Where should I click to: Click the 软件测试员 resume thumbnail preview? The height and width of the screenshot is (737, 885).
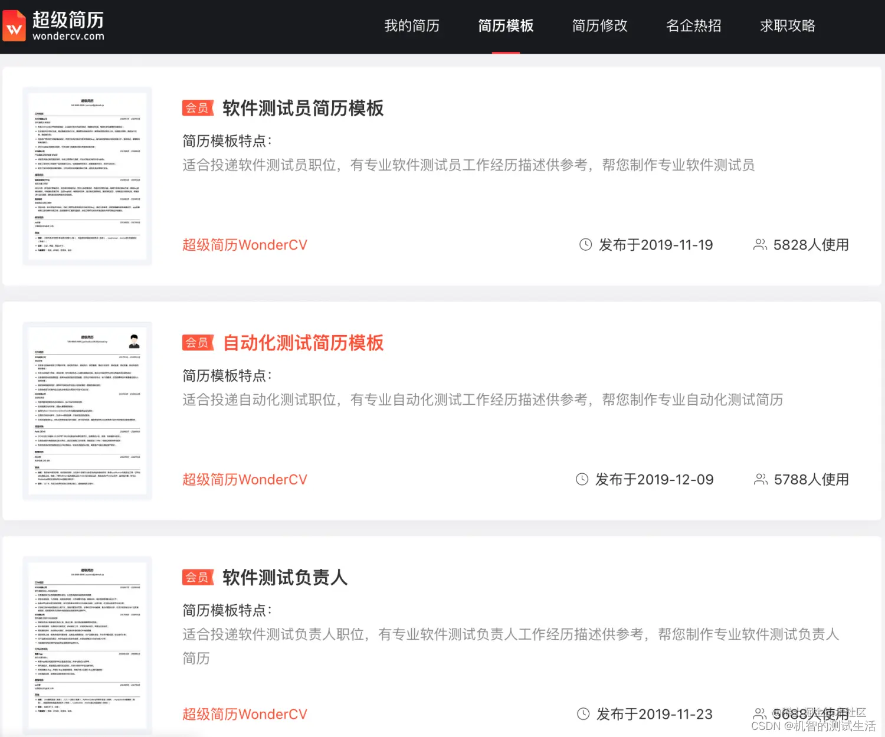point(87,176)
